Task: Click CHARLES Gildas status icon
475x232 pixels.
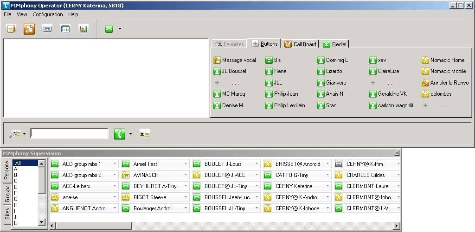Action: 339,175
